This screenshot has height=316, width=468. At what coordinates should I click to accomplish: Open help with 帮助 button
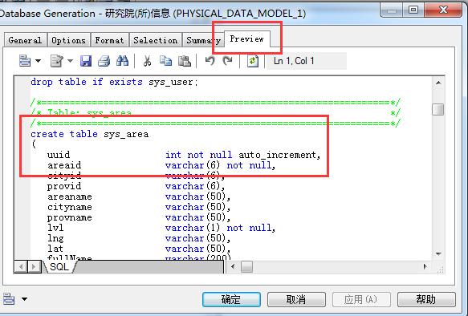[x=426, y=299]
